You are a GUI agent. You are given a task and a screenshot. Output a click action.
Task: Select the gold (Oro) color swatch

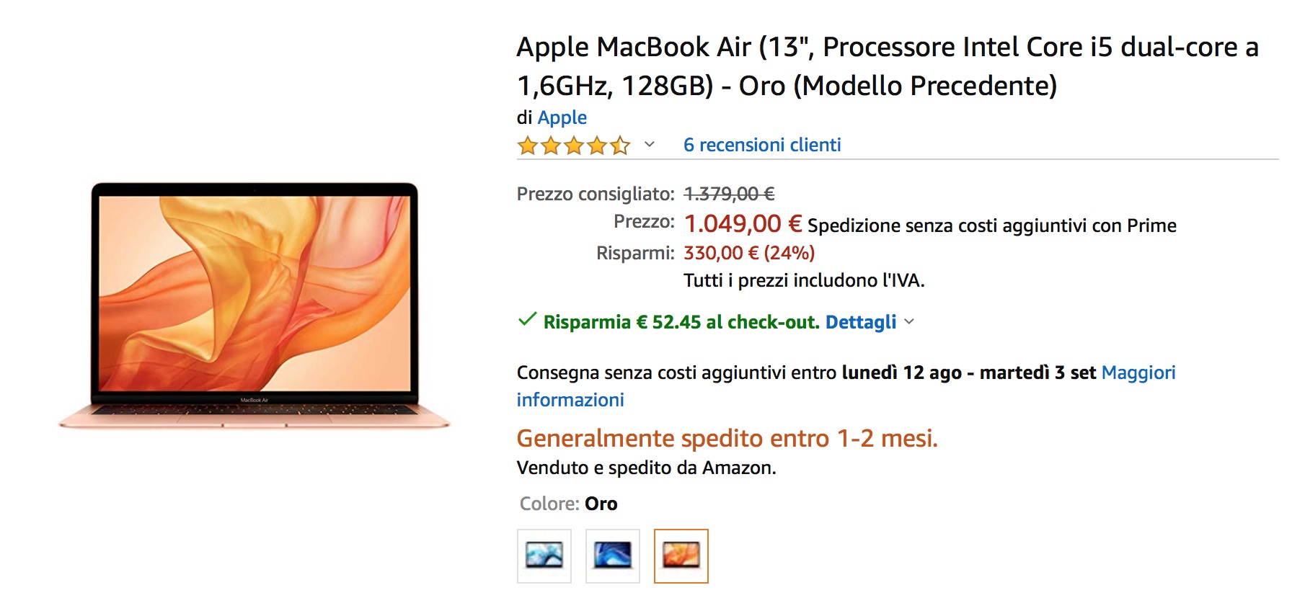point(681,555)
